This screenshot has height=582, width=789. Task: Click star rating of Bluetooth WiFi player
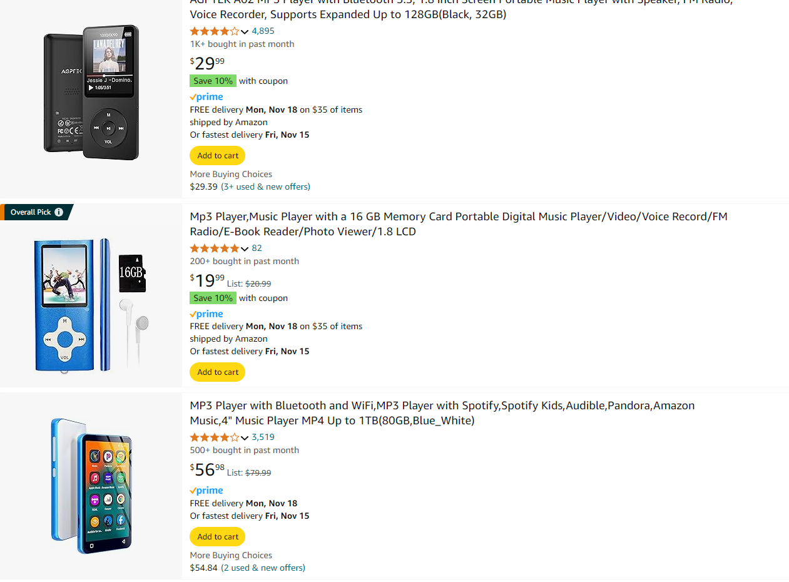pyautogui.click(x=214, y=437)
